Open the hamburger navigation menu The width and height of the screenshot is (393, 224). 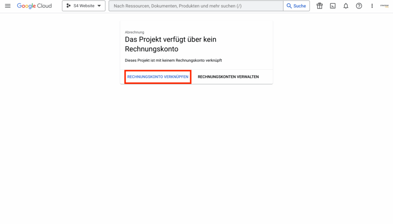coord(8,6)
